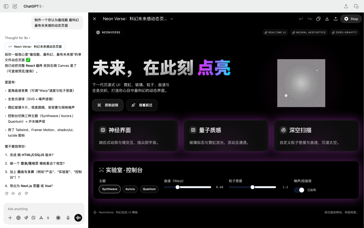
Task: Read the response aloud with speaker icon
Action: (13, 193)
